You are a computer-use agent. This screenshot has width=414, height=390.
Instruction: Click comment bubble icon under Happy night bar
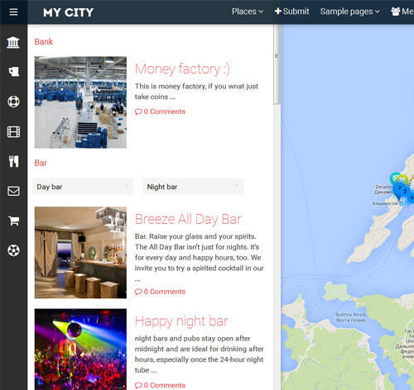pyautogui.click(x=138, y=385)
